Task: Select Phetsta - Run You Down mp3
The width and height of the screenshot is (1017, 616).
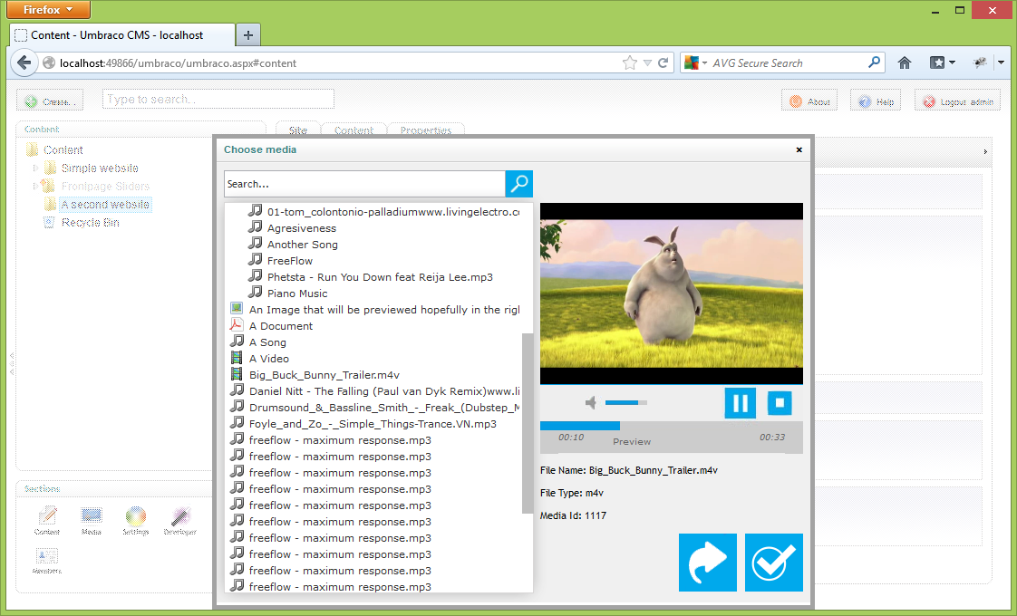Action: 380,277
